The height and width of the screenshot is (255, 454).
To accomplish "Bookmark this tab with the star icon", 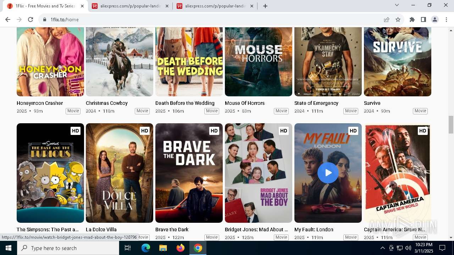I will tap(398, 19).
